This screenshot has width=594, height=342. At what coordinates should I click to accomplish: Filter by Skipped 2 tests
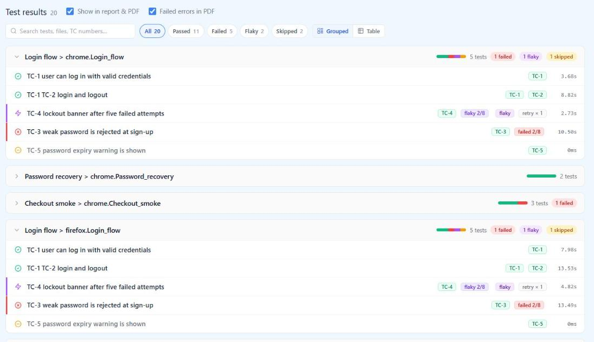pos(290,31)
